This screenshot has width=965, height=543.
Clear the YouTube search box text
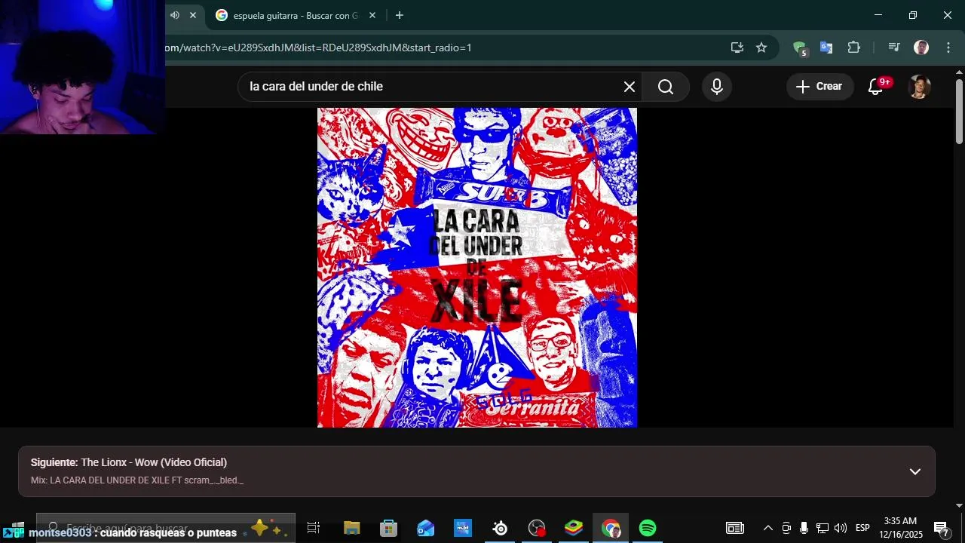click(x=630, y=87)
